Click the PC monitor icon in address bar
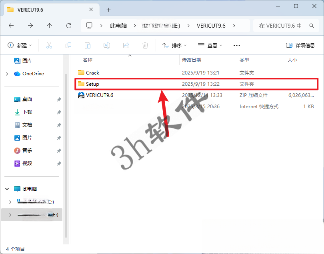Image resolution: width=324 pixels, height=254 pixels. click(89, 26)
